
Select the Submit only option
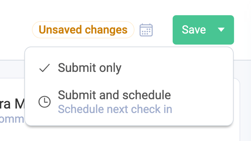click(129, 68)
